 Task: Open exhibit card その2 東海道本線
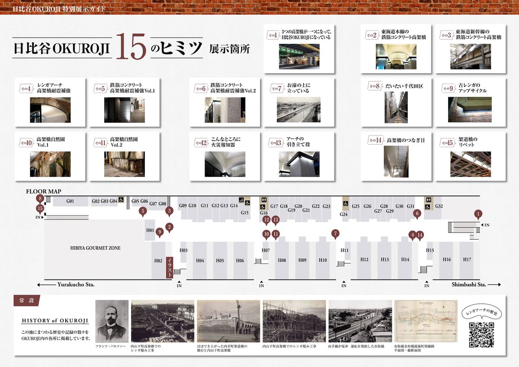[x=396, y=48]
